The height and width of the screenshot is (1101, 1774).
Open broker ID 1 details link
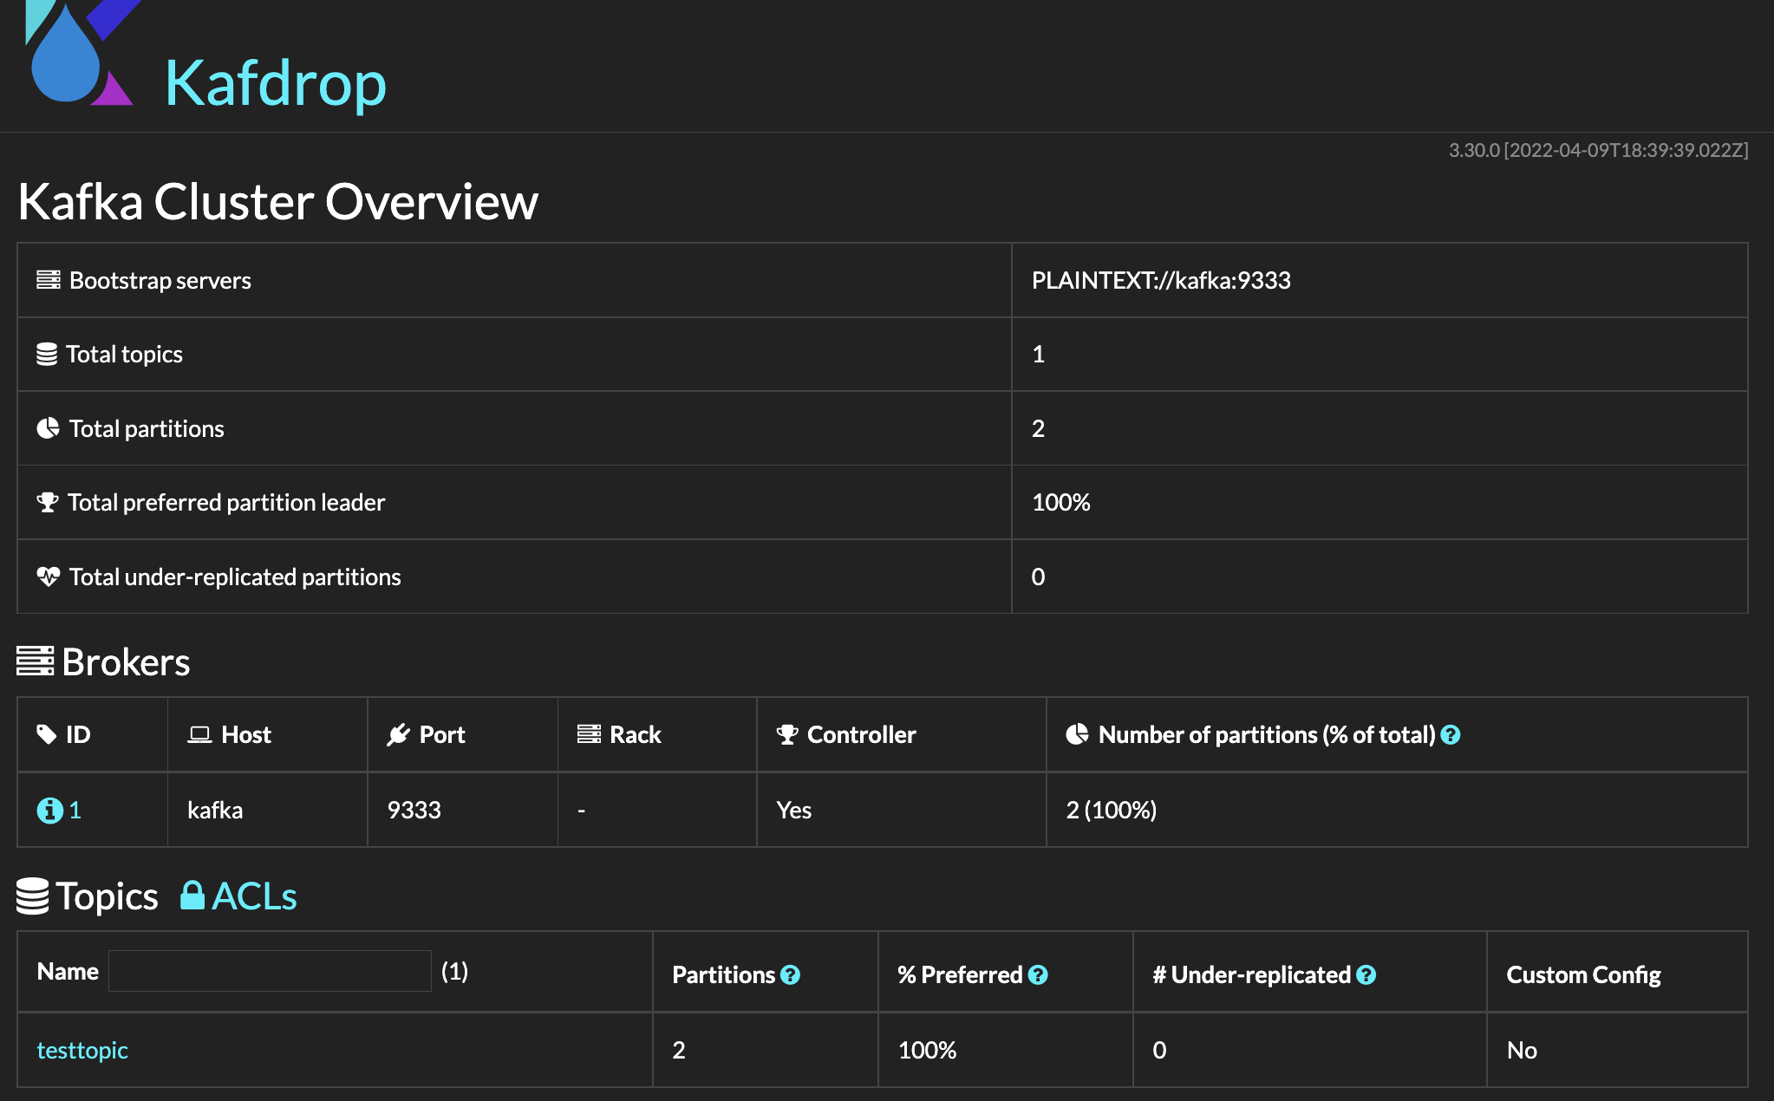pyautogui.click(x=75, y=811)
